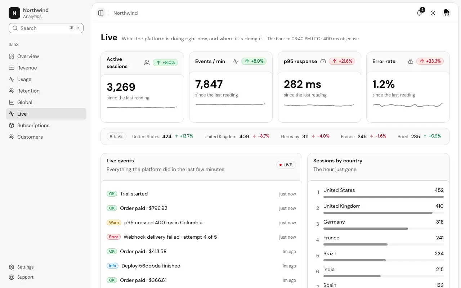Click the Error rate +33.3% badge
The width and height of the screenshot is (461, 288).
[430, 61]
